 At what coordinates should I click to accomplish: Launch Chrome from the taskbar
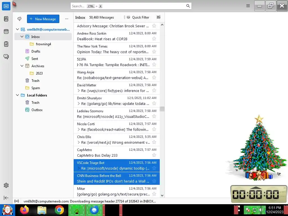[59, 210]
